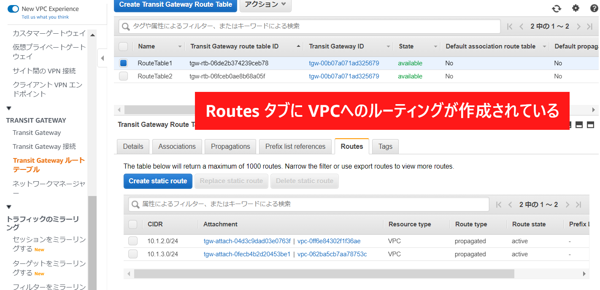This screenshot has height=290, width=600.
Task: Open the アクション dropdown menu
Action: point(265,5)
